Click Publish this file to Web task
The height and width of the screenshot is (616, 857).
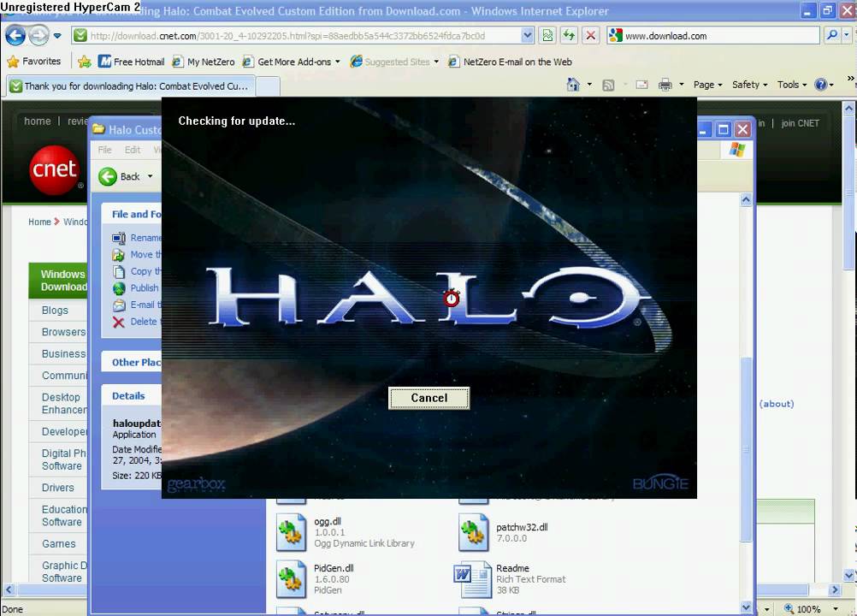(x=145, y=288)
